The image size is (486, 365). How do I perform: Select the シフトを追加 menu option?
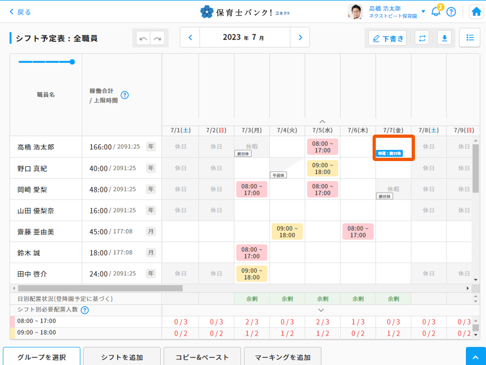[x=122, y=357]
